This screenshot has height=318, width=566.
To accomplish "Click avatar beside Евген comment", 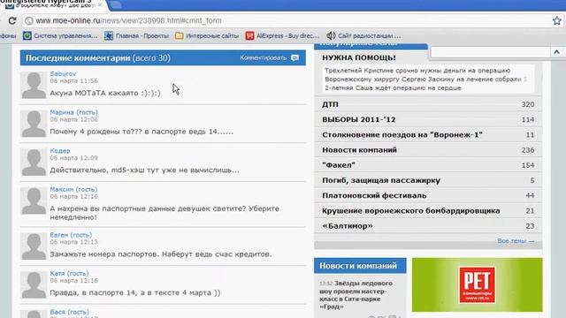I will 34,246.
